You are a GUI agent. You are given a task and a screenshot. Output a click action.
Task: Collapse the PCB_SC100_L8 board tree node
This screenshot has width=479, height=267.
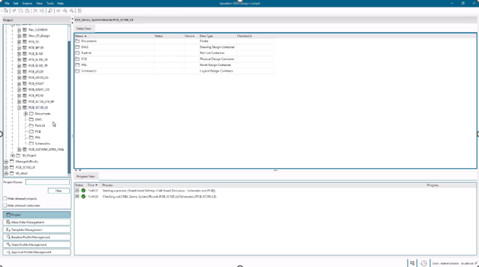pos(19,107)
